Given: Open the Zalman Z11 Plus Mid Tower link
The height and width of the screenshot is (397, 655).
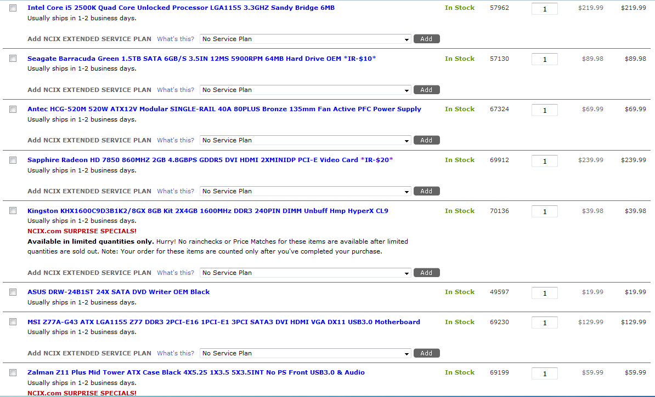Looking at the screenshot, I should 196,372.
